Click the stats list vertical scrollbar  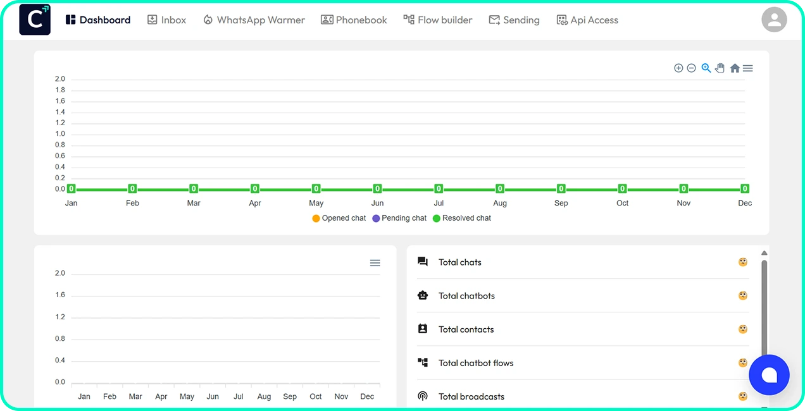[x=764, y=304]
